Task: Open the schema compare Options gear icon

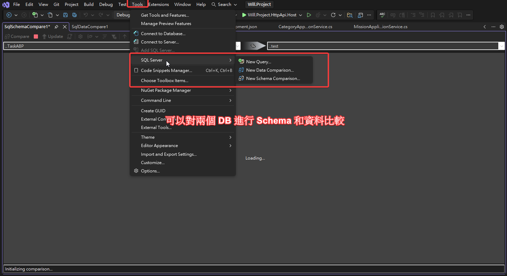Action: click(x=80, y=36)
